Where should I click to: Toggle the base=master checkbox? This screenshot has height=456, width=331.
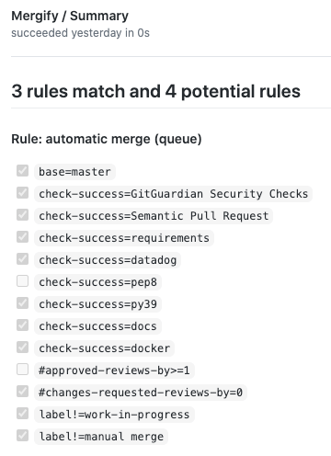pyautogui.click(x=22, y=171)
